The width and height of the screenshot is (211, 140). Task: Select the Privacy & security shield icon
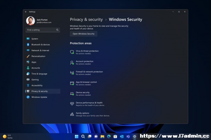click(x=28, y=91)
